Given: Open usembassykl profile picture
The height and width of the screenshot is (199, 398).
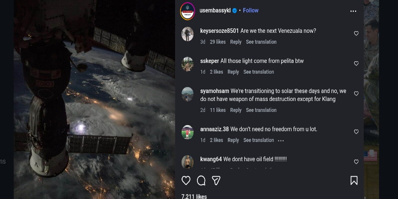Looking at the screenshot, I should [187, 10].
